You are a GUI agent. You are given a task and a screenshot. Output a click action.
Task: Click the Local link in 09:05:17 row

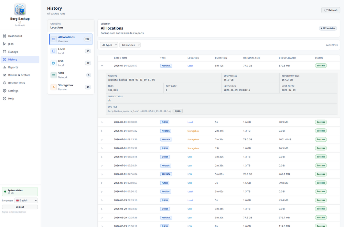[190, 66]
